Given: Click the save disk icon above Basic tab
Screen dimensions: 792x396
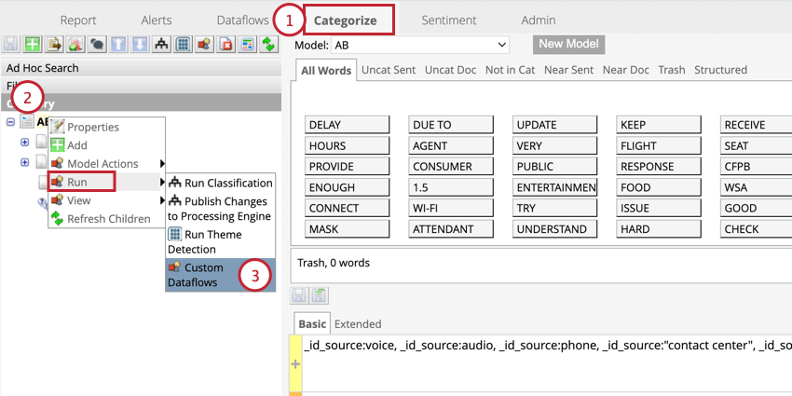Looking at the screenshot, I should 300,294.
